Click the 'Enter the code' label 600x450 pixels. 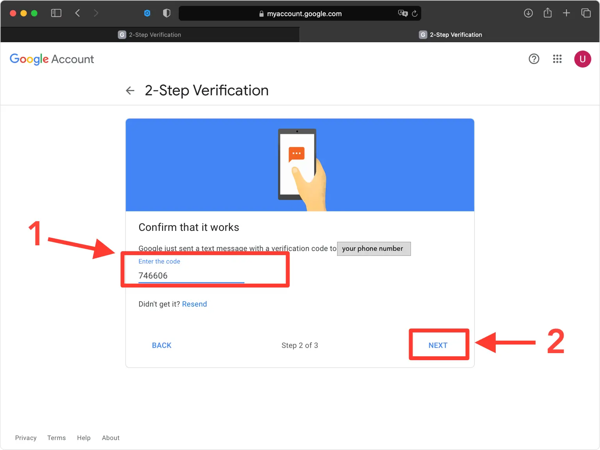tap(159, 261)
